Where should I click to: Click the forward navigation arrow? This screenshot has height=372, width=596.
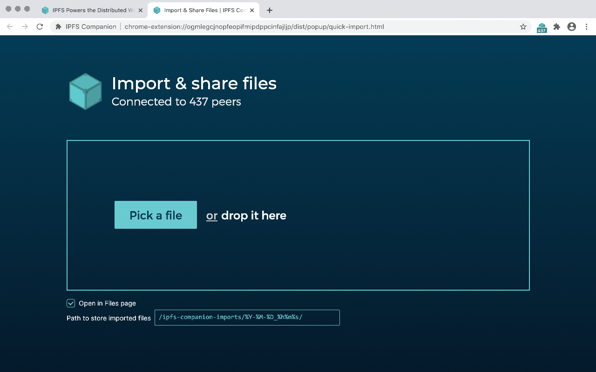pyautogui.click(x=24, y=27)
